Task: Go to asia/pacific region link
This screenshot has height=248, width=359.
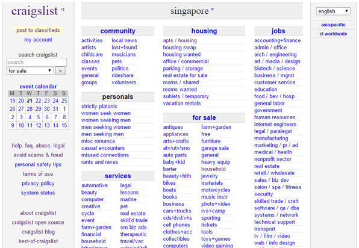Action: tap(333, 25)
